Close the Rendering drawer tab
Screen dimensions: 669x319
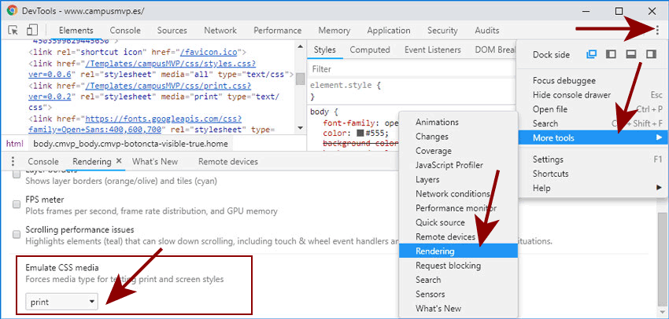[119, 161]
